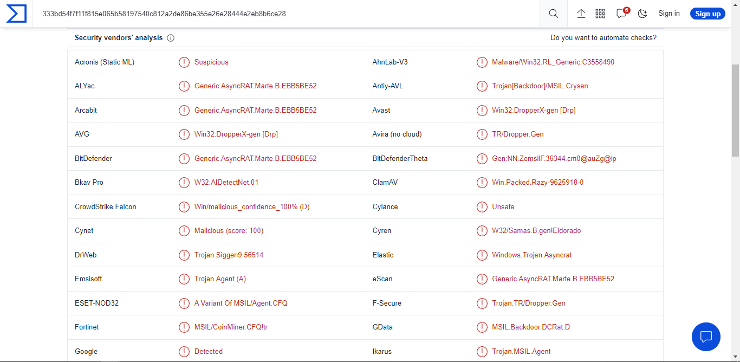Click alert icon in GData row
Screen dimensions: 740x362
click(482, 327)
